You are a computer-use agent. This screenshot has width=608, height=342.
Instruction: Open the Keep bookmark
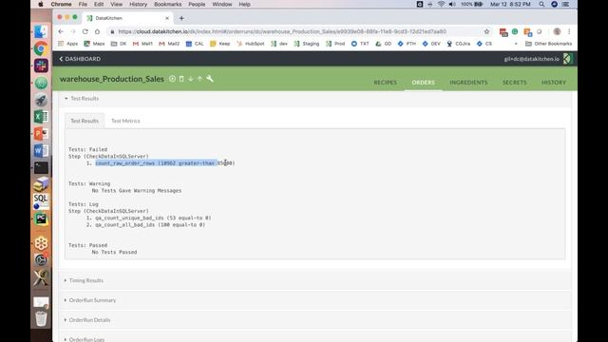pyautogui.click(x=219, y=44)
